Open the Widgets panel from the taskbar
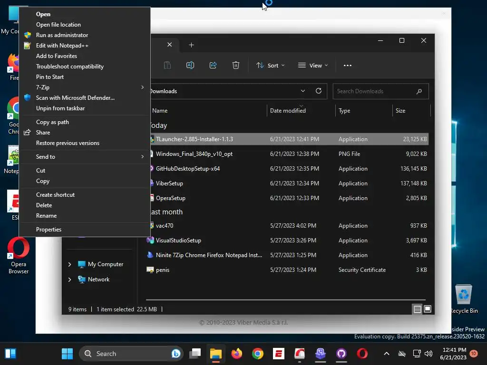 [x=10, y=354]
